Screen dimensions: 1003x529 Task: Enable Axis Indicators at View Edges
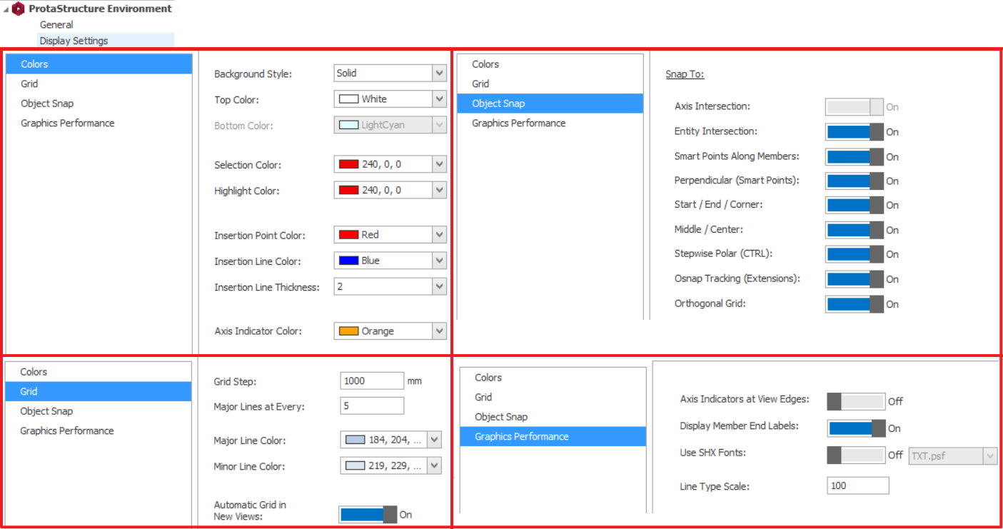855,401
